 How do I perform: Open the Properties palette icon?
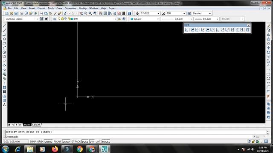pos(101,13)
